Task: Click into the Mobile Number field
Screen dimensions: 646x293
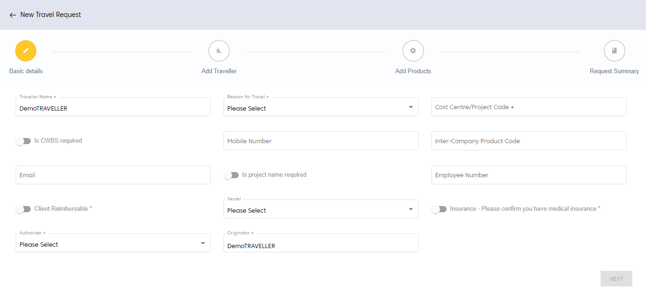Action: [x=320, y=141]
